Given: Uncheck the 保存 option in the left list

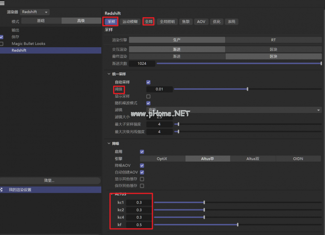Looking at the screenshot, I should (2, 37).
